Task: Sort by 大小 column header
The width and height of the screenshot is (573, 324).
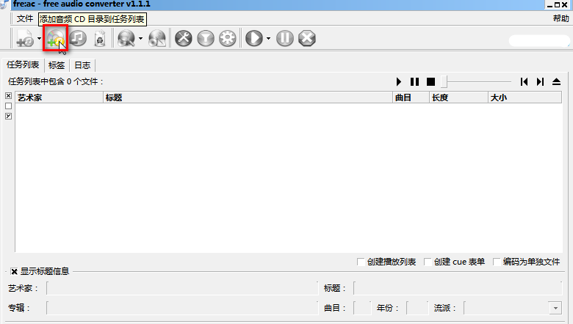Action: coord(525,97)
